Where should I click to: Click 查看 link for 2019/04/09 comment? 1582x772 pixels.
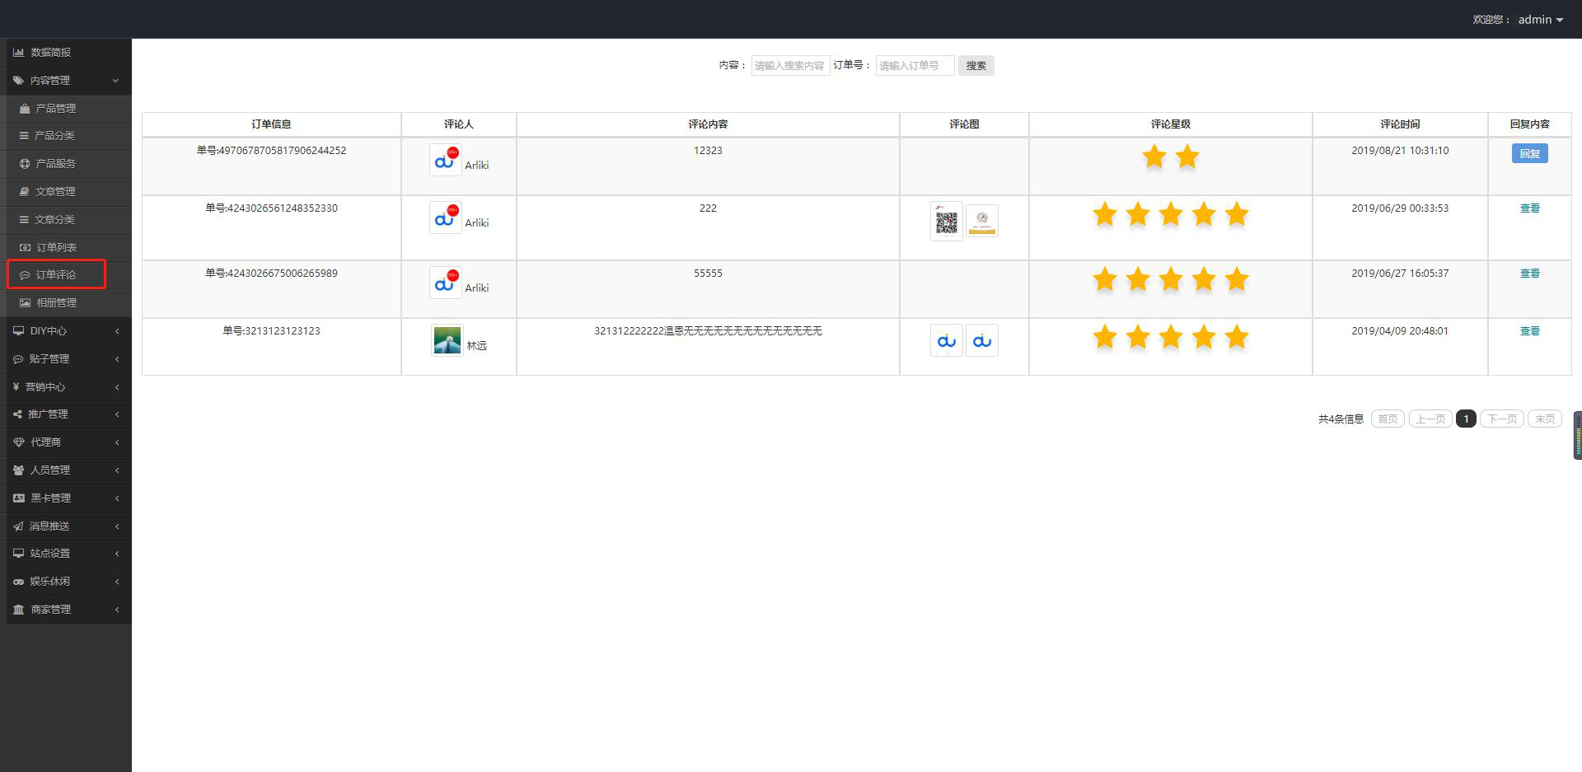tap(1529, 331)
